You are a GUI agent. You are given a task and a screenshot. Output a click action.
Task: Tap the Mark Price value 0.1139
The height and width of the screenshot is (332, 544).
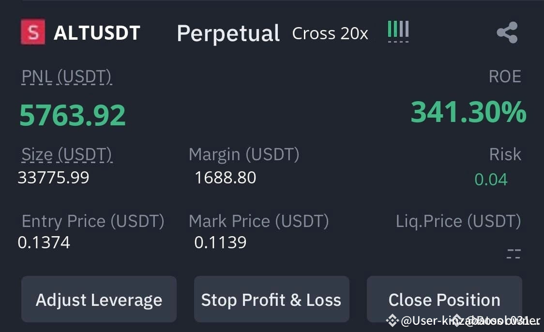221,242
